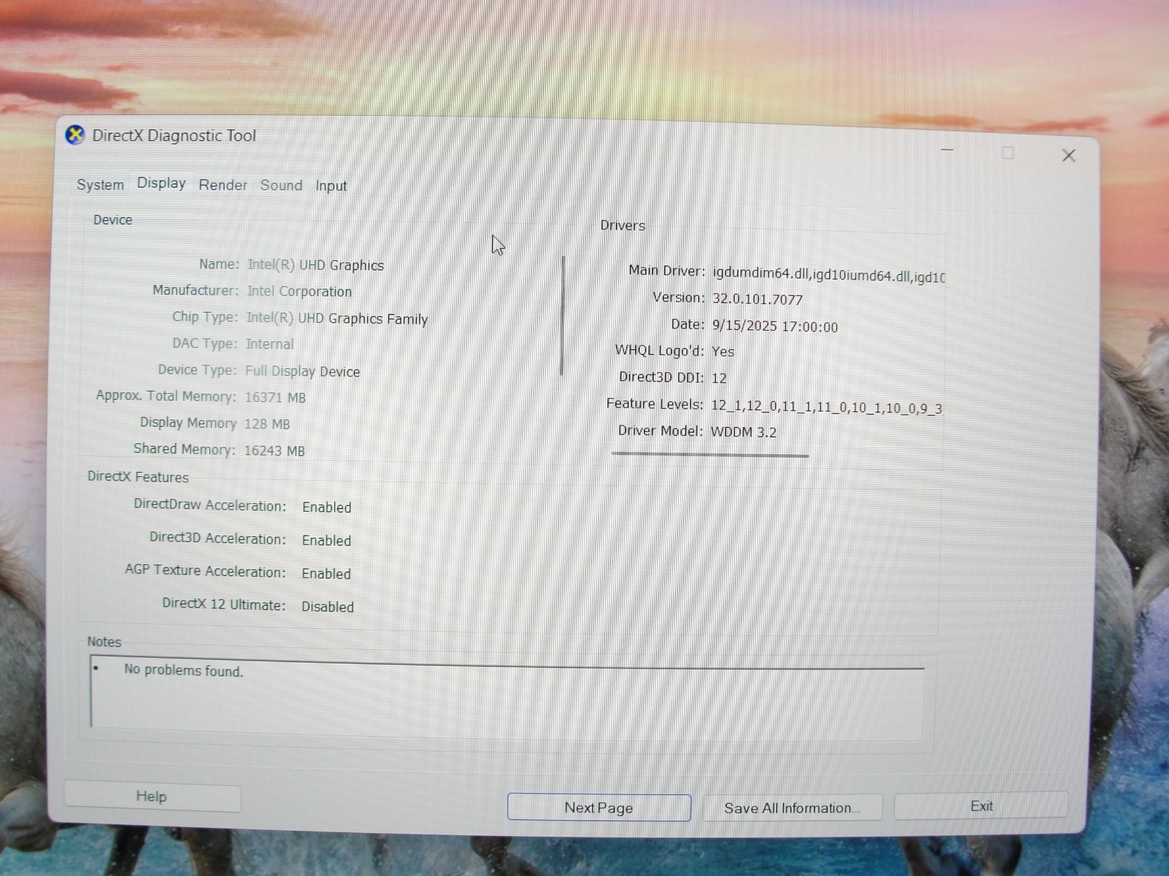
Task: Click chip type 'Intel(R) UHD Graphics Family'
Action: pyautogui.click(x=337, y=318)
